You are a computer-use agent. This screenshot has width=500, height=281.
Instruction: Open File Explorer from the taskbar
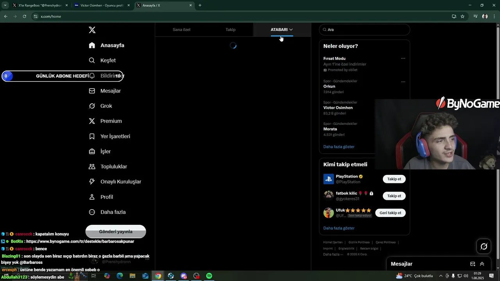pyautogui.click(x=132, y=276)
